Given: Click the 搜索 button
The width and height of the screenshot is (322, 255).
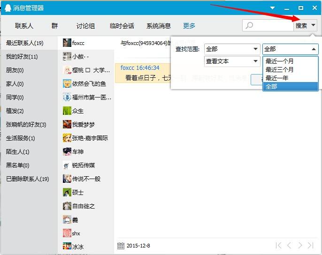Looking at the screenshot, I should (x=301, y=25).
